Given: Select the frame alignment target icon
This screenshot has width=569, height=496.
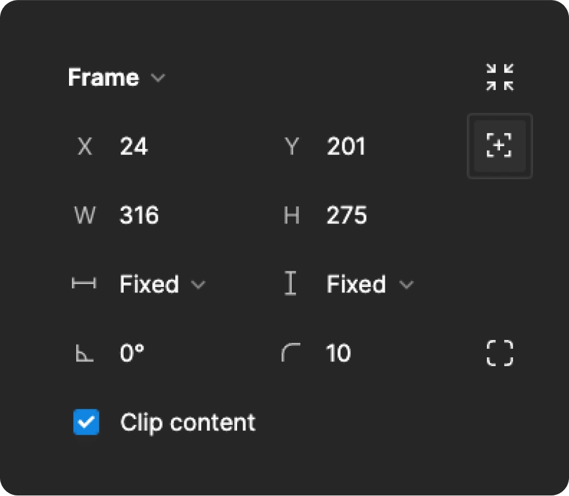Looking at the screenshot, I should coord(499,146).
